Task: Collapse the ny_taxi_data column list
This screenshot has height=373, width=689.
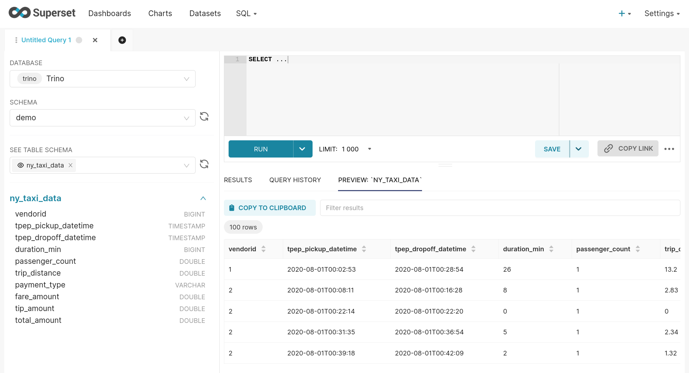Action: [x=203, y=198]
